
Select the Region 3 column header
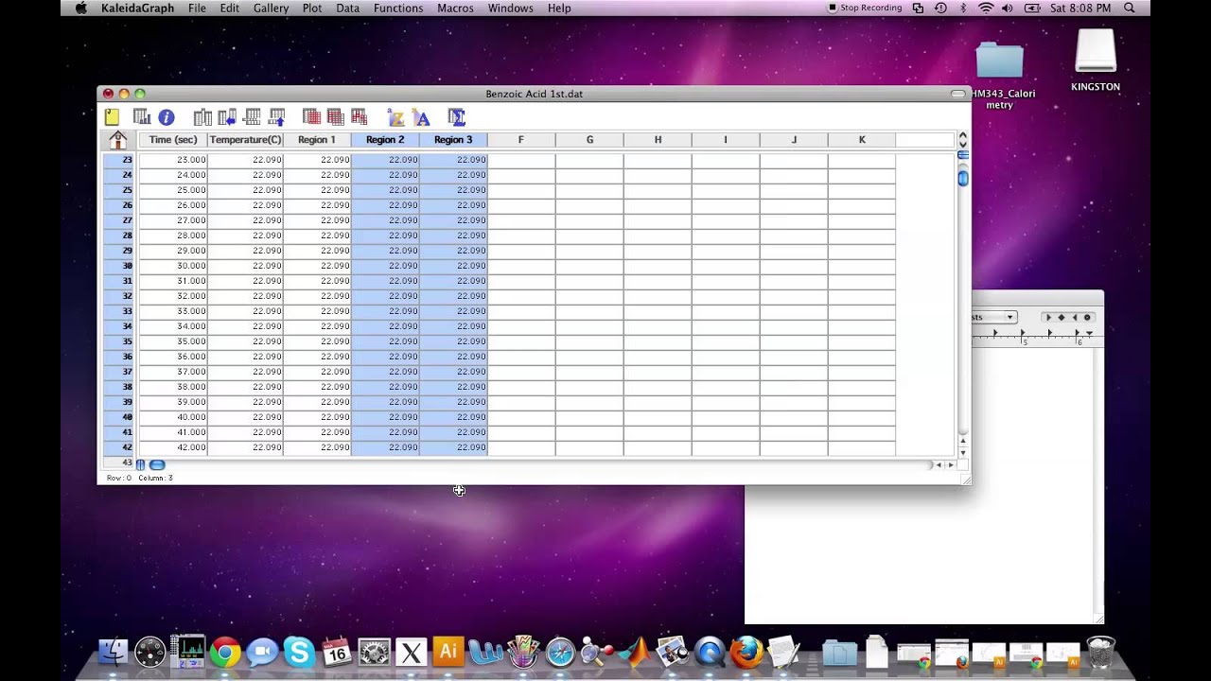pos(453,140)
